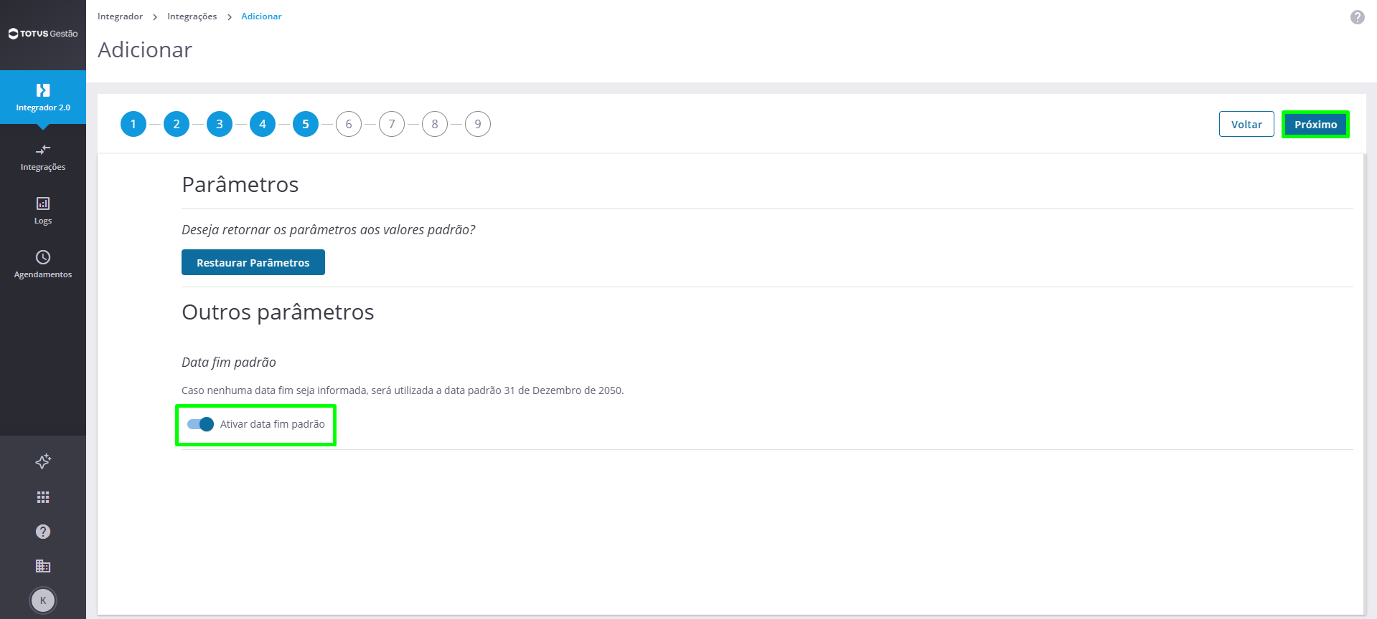The image size is (1377, 619).
Task: Jump to wizard step 9
Action: (x=478, y=124)
